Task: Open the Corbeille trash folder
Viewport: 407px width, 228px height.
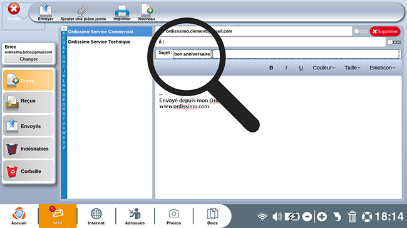Action: pos(28,171)
